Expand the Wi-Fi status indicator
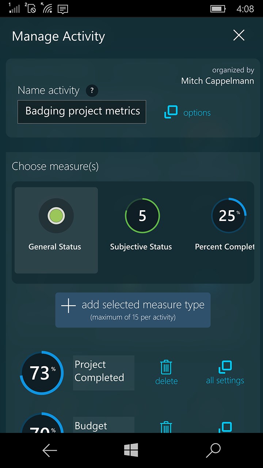This screenshot has width=263, height=468. coord(46,8)
